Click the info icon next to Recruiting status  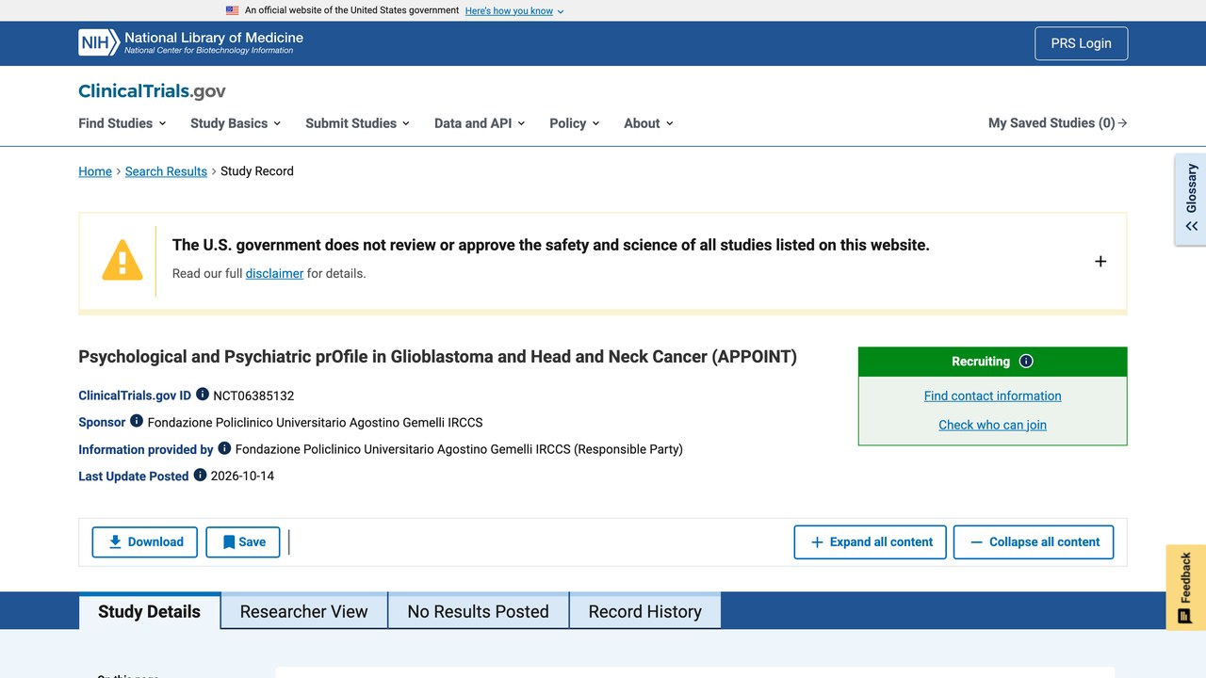1026,361
